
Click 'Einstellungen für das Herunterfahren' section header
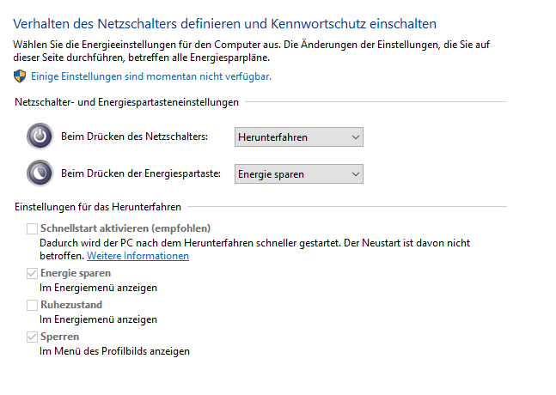pyautogui.click(x=99, y=207)
